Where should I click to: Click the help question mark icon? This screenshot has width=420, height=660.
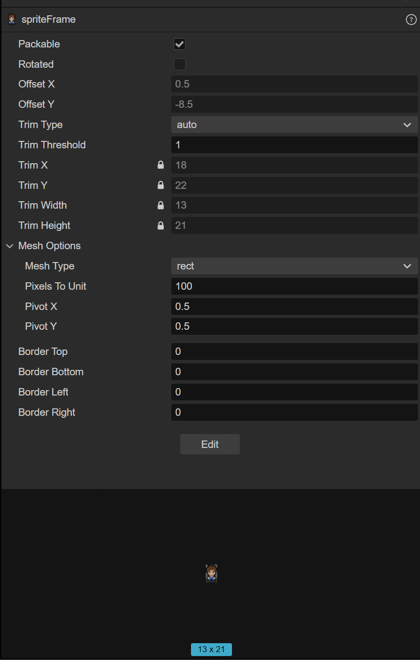(x=411, y=20)
